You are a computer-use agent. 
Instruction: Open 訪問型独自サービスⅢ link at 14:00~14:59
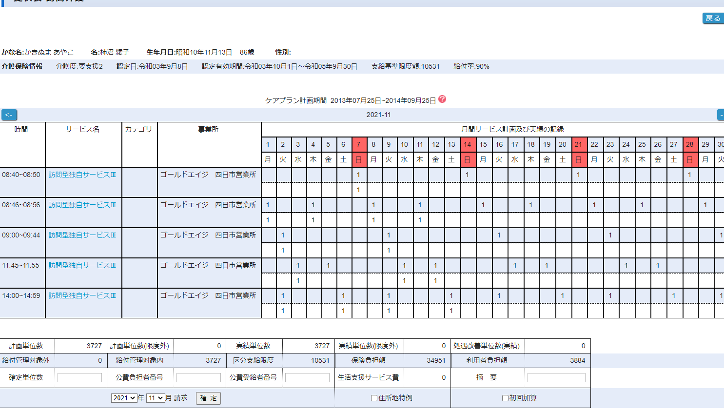tap(82, 295)
